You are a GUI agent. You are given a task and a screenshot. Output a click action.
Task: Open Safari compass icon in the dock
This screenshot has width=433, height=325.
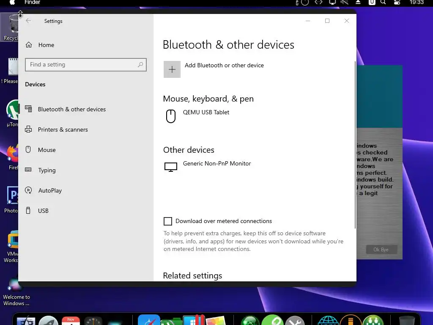pyautogui.click(x=149, y=320)
